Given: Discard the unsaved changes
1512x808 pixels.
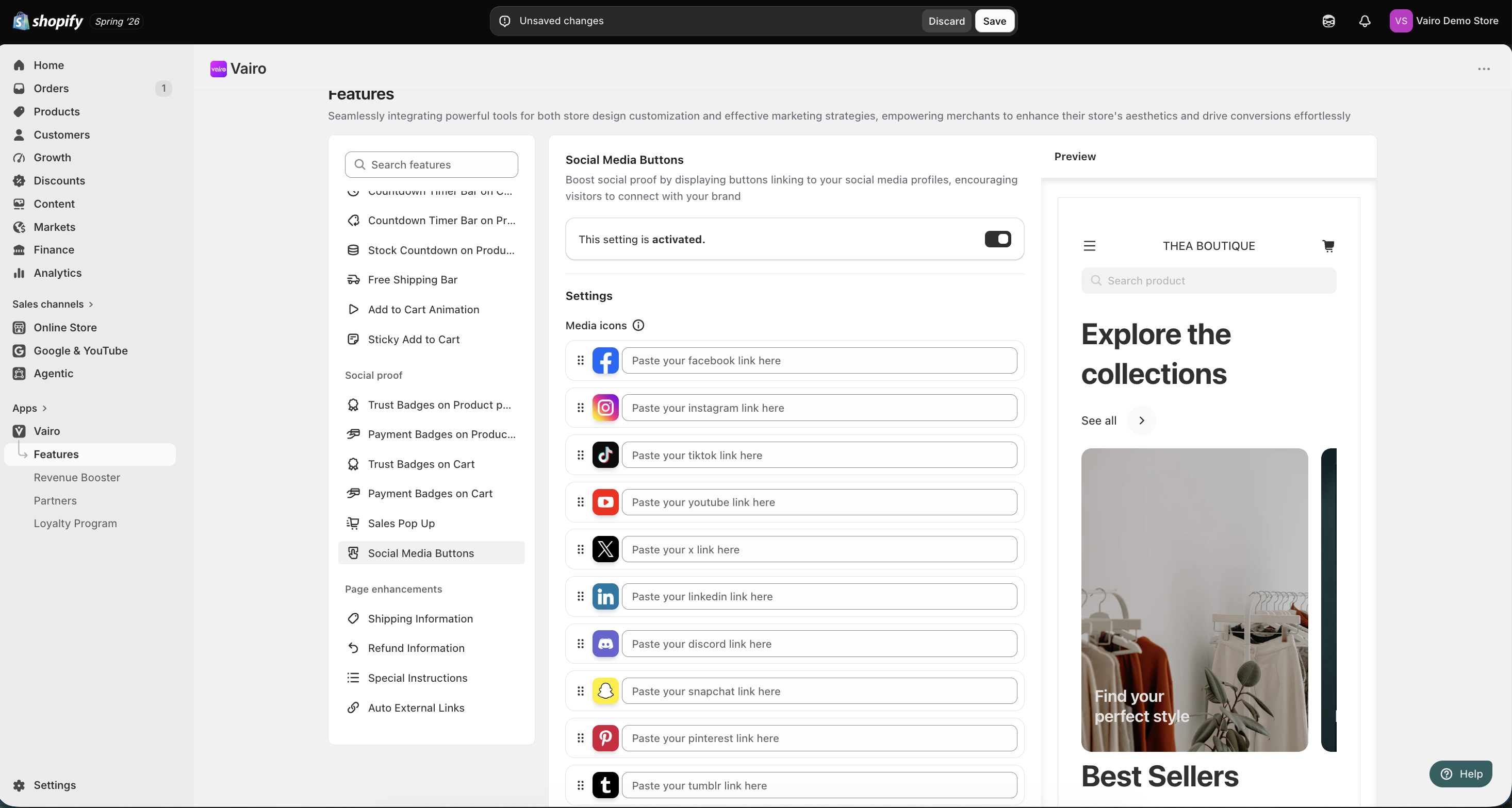Looking at the screenshot, I should 946,21.
